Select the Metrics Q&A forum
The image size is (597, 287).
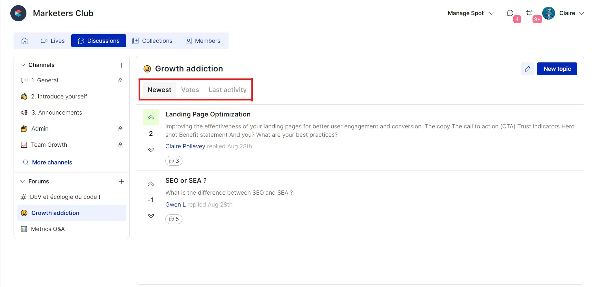48,229
